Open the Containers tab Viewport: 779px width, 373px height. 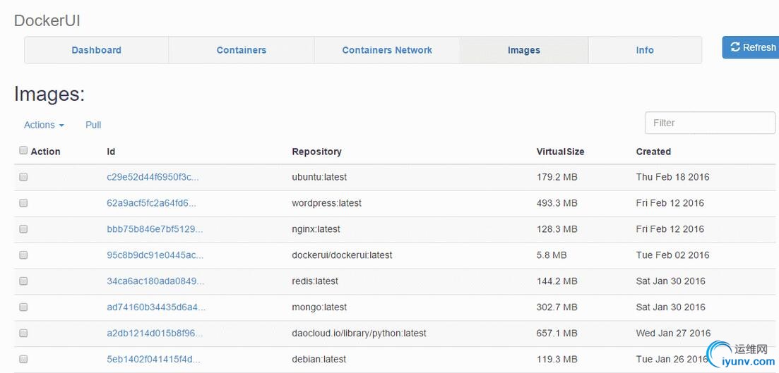pyautogui.click(x=242, y=50)
